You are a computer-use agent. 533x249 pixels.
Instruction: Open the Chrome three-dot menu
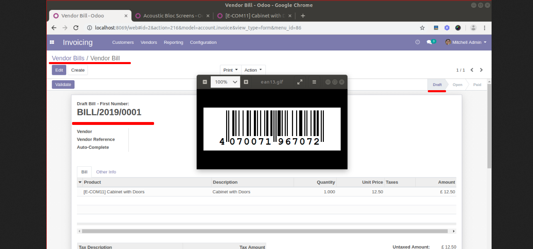[x=484, y=28]
